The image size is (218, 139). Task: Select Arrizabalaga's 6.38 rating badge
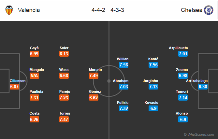click(x=203, y=87)
